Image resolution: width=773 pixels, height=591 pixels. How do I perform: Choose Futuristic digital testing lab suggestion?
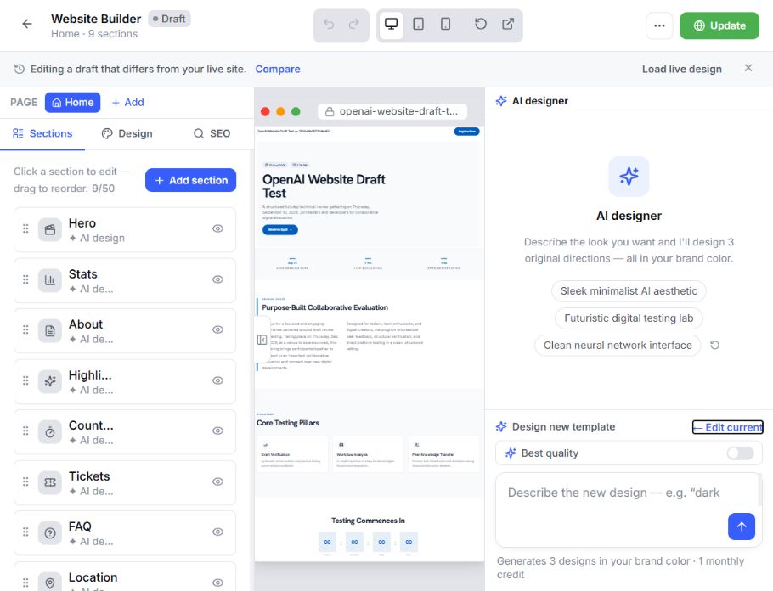pos(629,318)
